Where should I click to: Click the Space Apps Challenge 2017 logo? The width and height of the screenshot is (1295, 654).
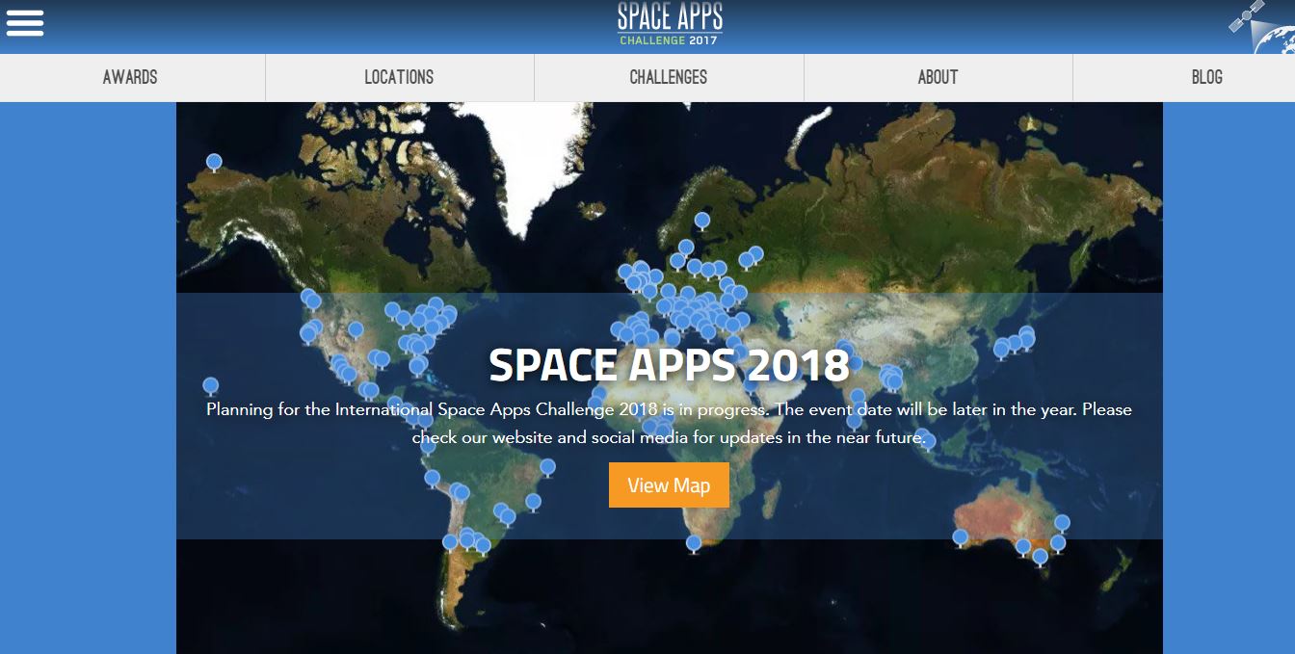[x=670, y=24]
